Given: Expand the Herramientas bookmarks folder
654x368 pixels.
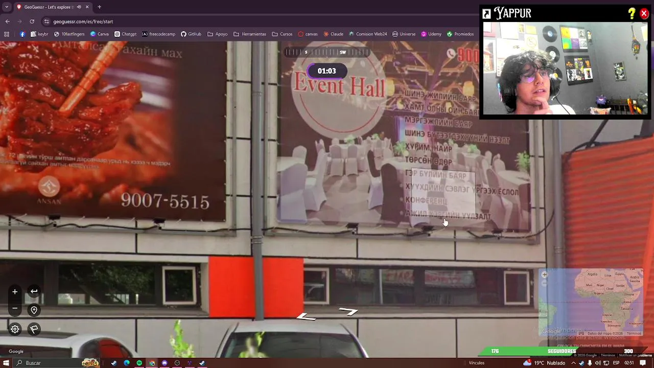Looking at the screenshot, I should point(250,34).
